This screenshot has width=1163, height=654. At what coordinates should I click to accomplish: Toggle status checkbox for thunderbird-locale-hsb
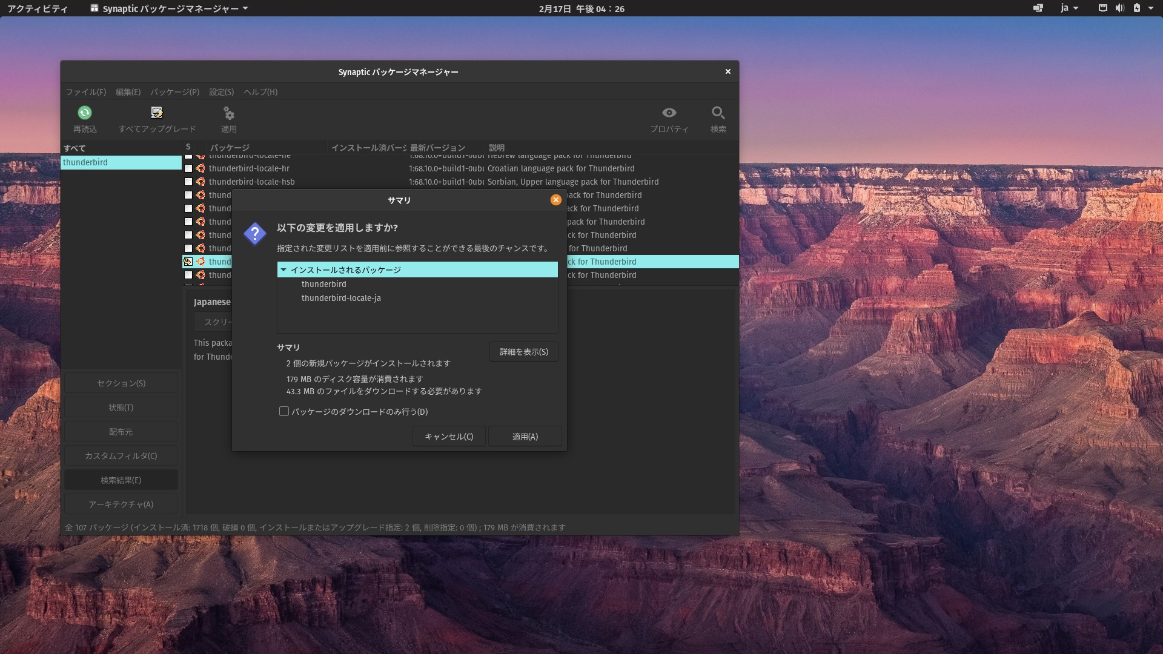188,182
